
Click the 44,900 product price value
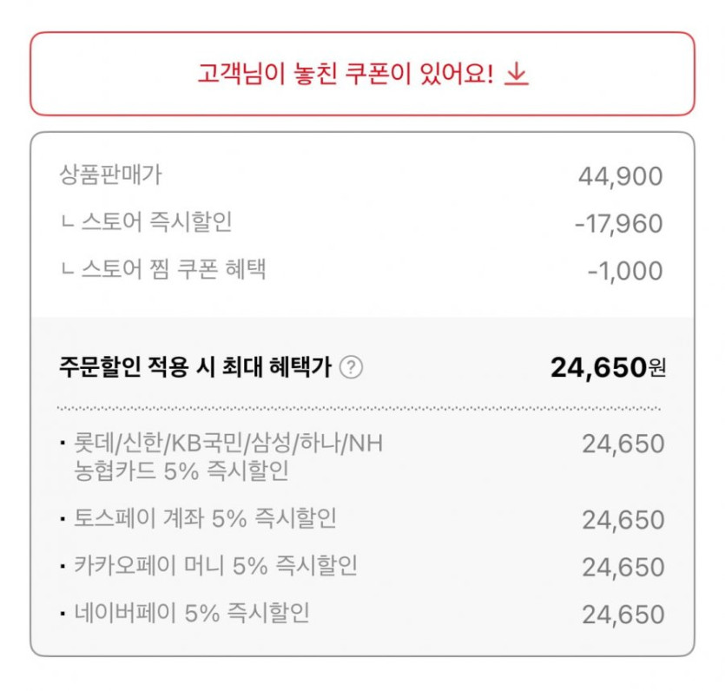[x=620, y=177]
